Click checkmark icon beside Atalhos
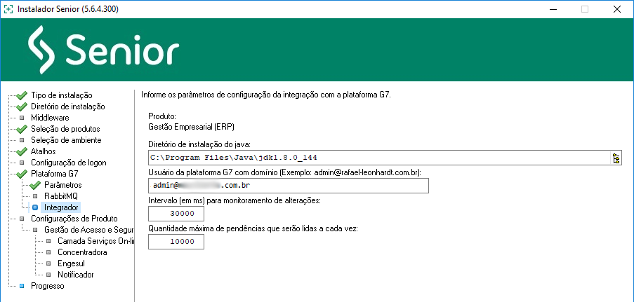 22,151
